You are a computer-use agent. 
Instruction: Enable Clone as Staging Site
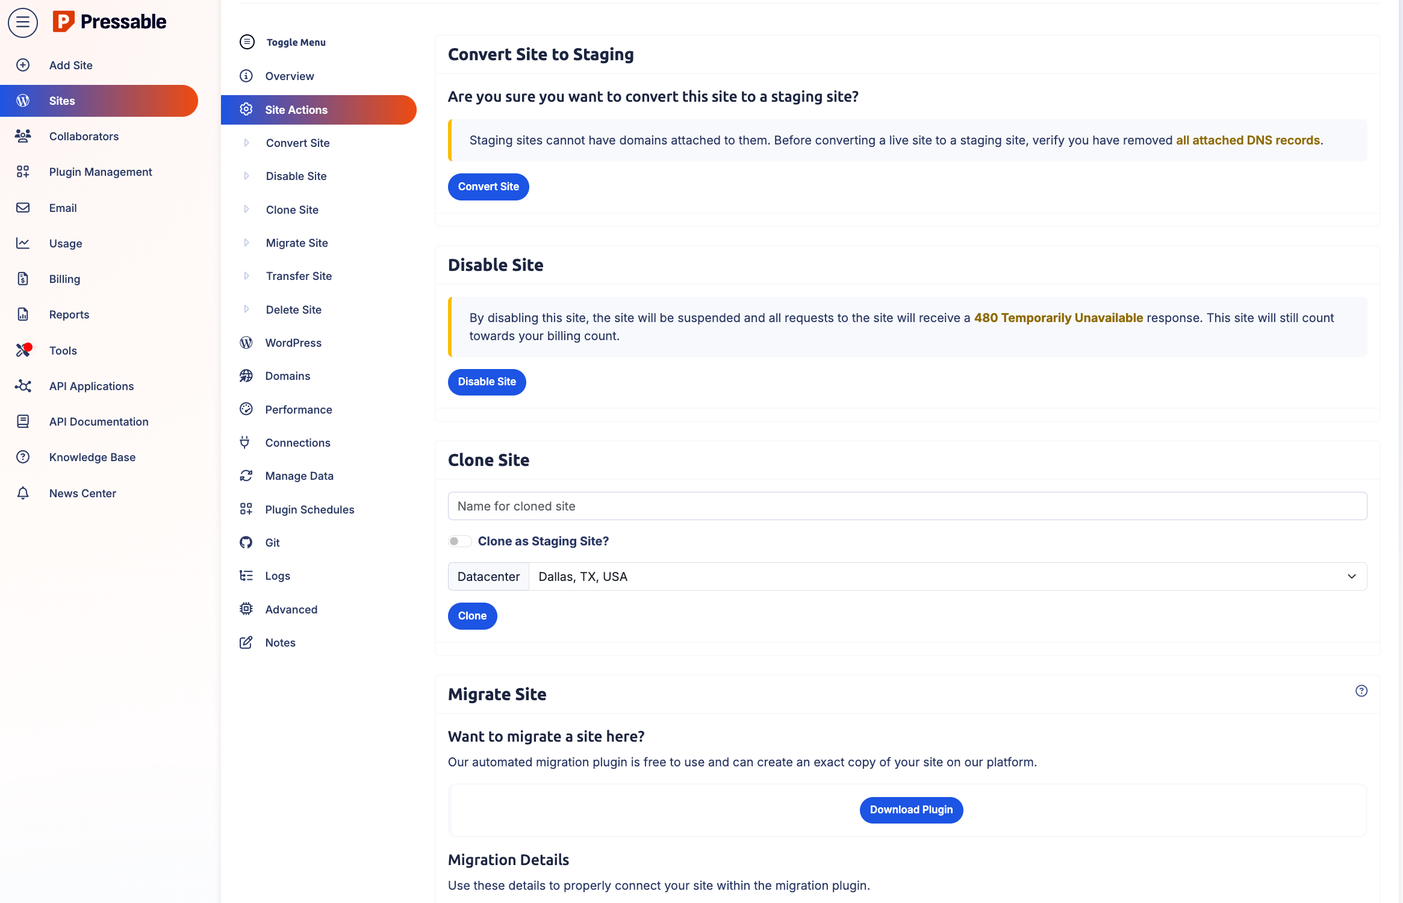tap(459, 541)
